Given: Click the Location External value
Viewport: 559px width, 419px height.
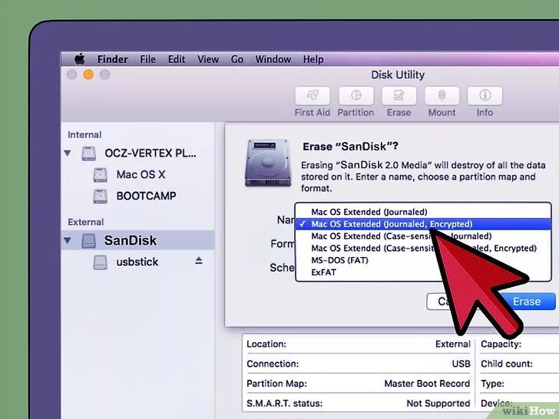Looking at the screenshot, I should click(x=453, y=344).
